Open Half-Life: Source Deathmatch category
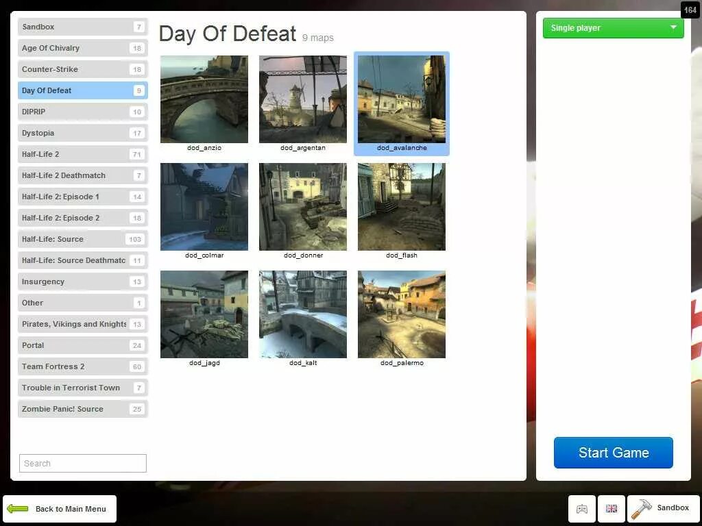 point(83,260)
